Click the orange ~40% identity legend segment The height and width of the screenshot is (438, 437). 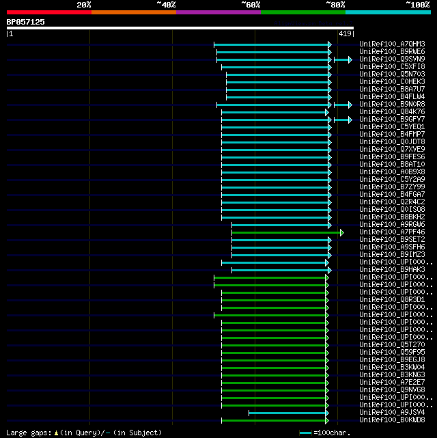click(x=134, y=12)
